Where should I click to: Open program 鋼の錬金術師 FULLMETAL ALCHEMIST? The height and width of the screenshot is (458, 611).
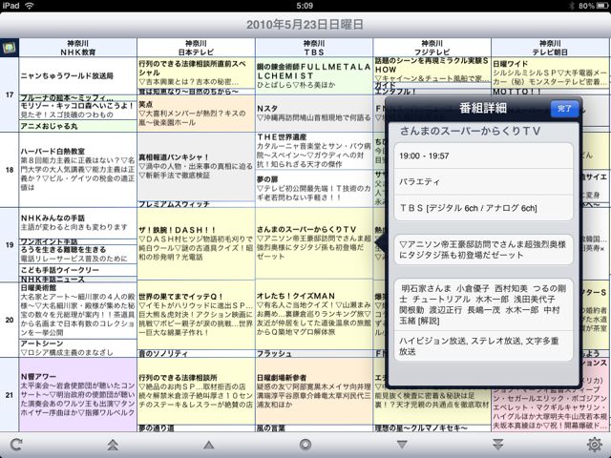(314, 75)
